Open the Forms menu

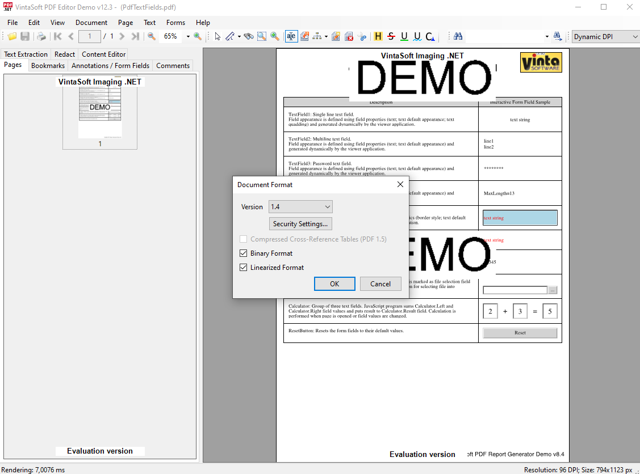click(175, 23)
